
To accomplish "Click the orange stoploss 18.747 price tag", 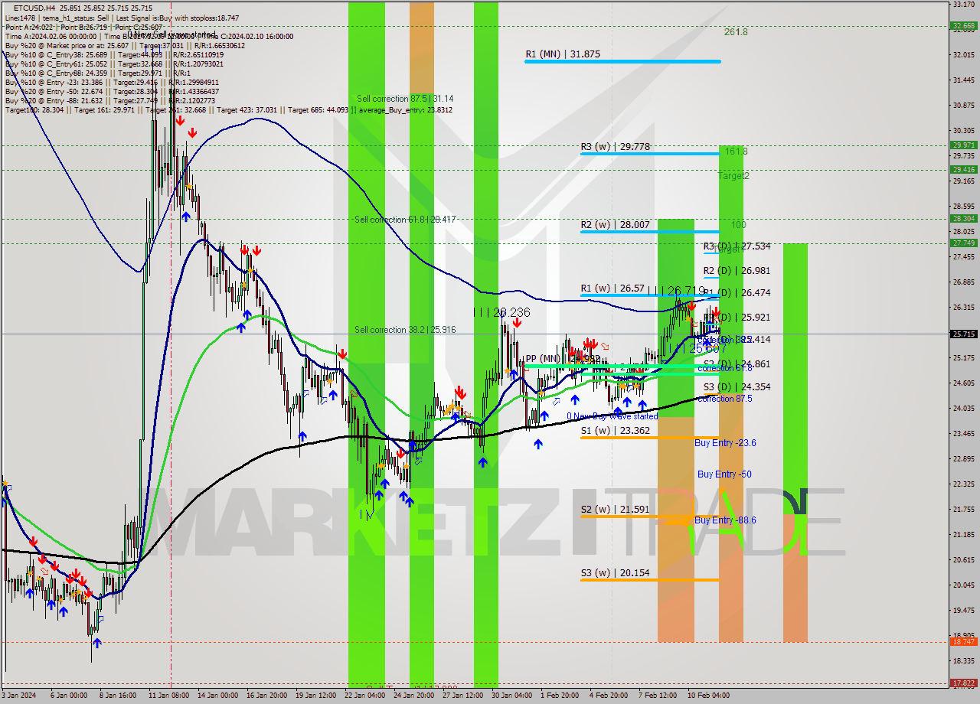I will coord(963,642).
